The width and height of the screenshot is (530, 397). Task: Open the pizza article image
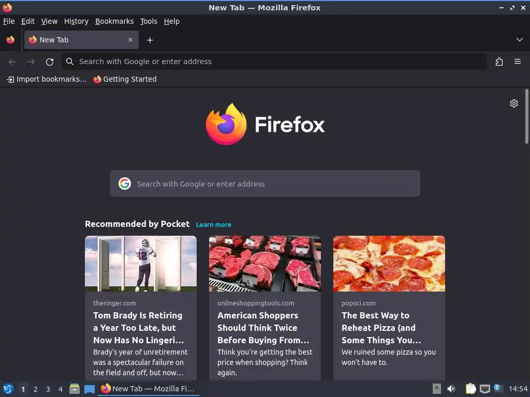tap(389, 264)
